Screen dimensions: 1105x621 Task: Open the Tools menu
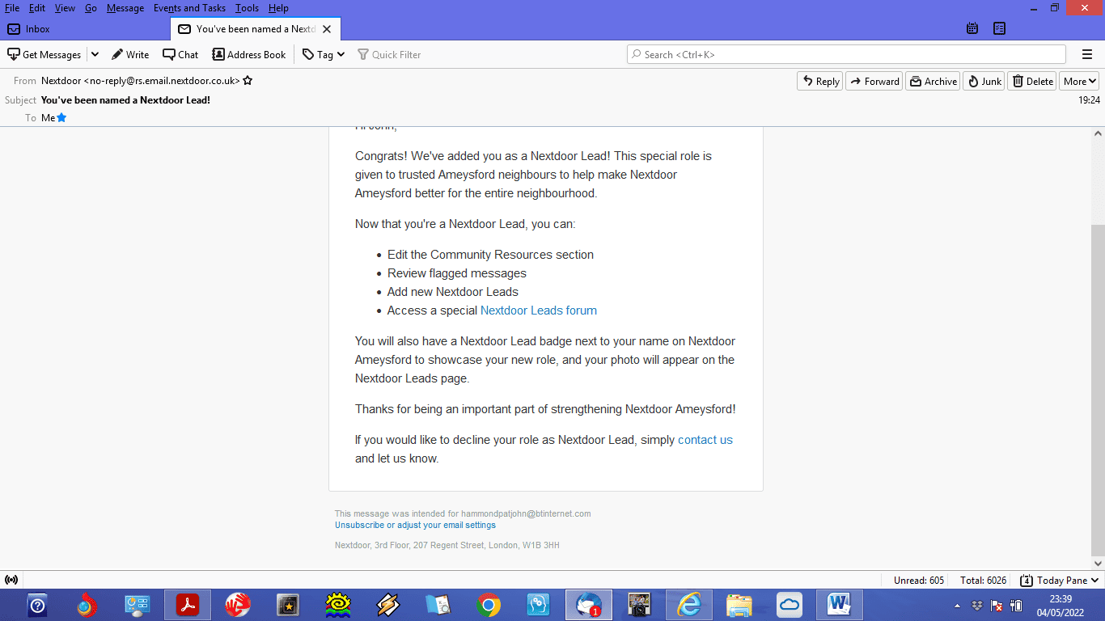[x=247, y=8]
